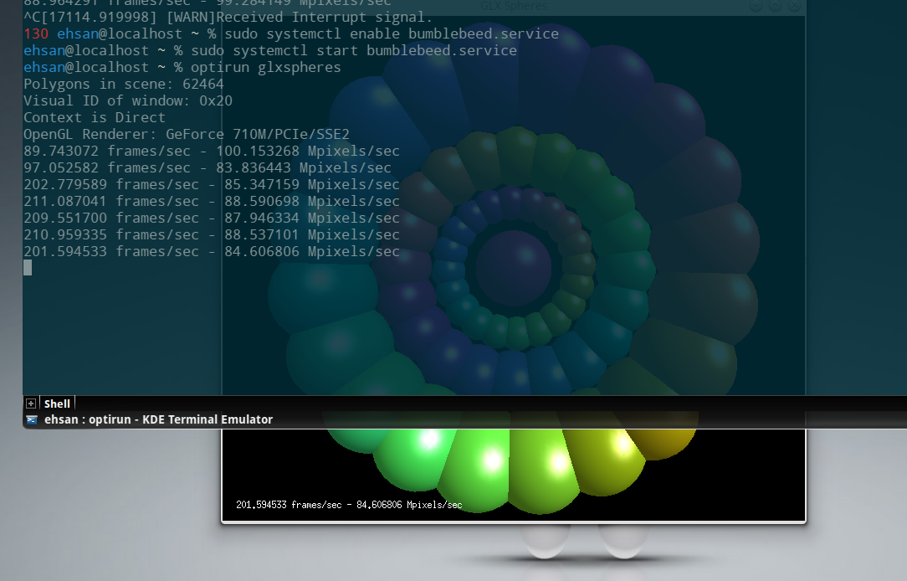
Task: Maximize the GLX Spheres window
Action: 776,6
